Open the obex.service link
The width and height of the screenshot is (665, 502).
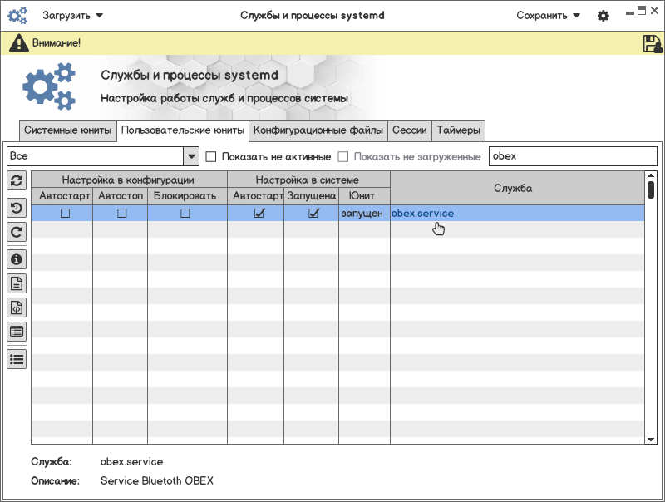(x=422, y=214)
